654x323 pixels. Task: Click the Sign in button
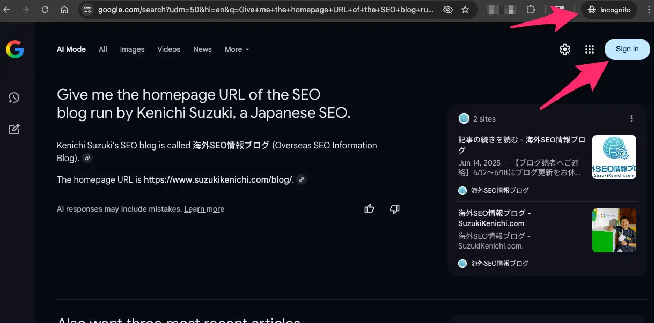tap(627, 49)
